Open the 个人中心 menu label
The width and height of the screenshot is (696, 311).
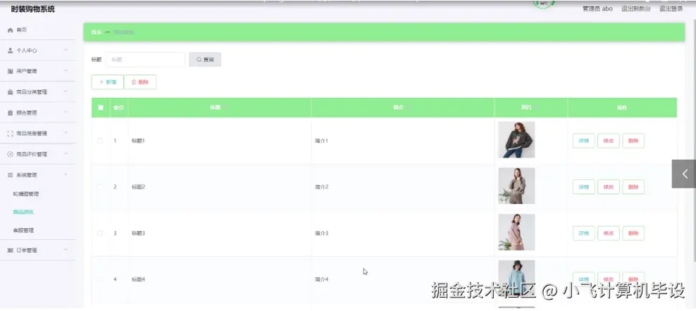click(x=27, y=51)
